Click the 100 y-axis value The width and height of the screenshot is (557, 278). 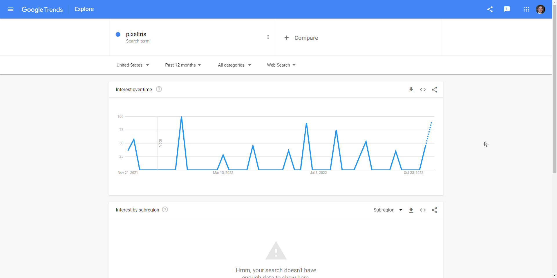point(120,117)
